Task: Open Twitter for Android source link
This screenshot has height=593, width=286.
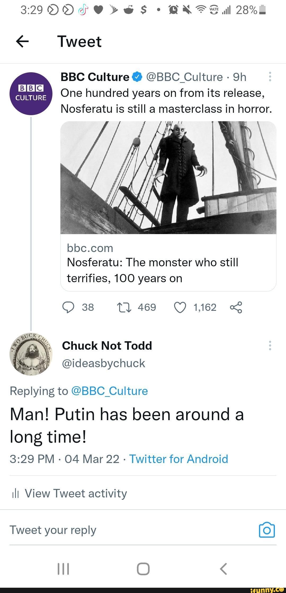Action: click(x=178, y=459)
